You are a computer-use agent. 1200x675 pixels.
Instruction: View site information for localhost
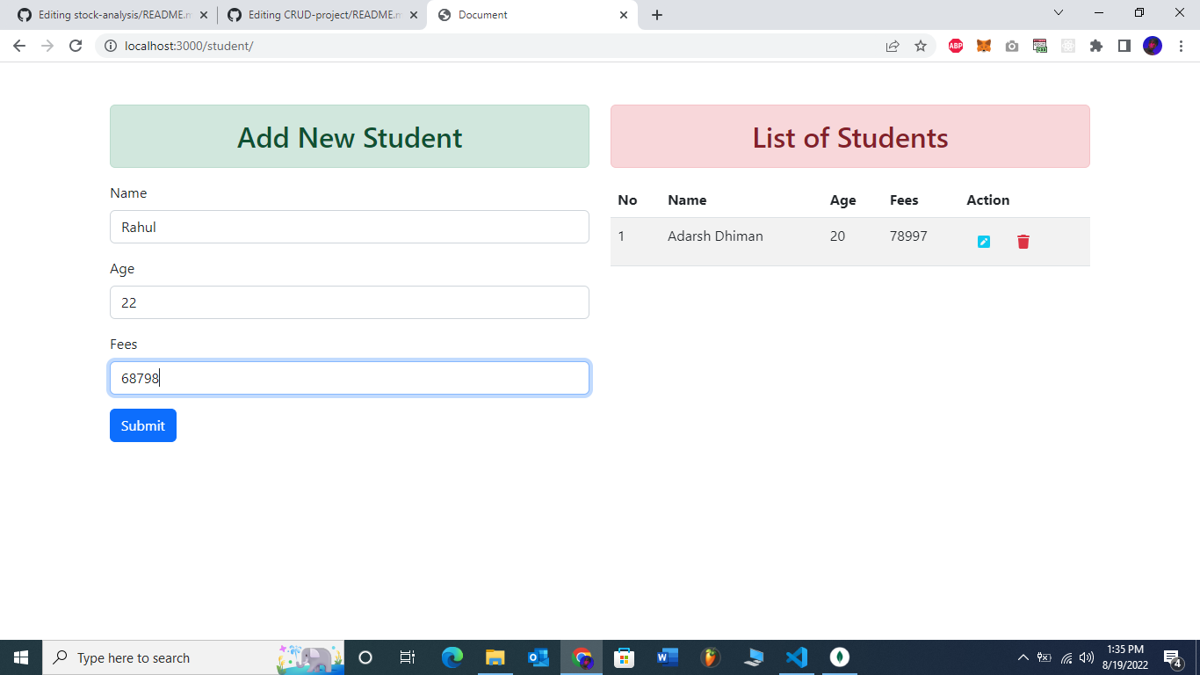[111, 46]
